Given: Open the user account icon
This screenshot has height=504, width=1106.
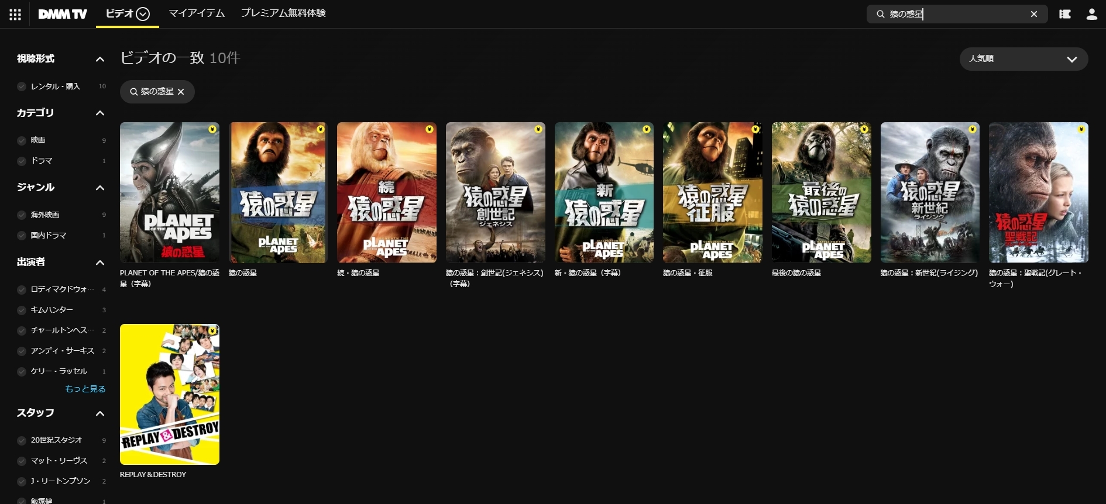Looking at the screenshot, I should [x=1092, y=14].
